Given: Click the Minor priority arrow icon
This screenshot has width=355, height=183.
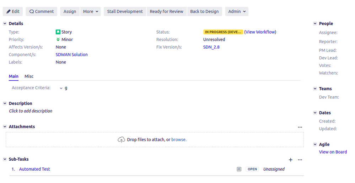Looking at the screenshot, I should point(58,40).
